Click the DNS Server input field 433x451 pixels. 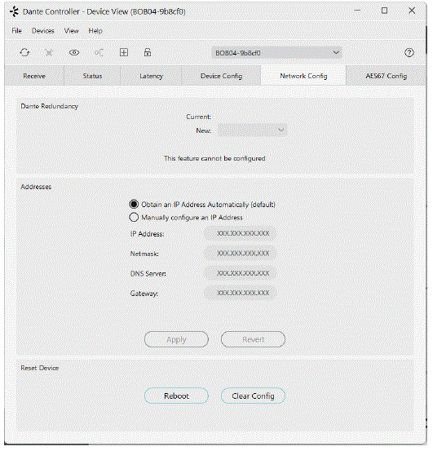(x=241, y=273)
